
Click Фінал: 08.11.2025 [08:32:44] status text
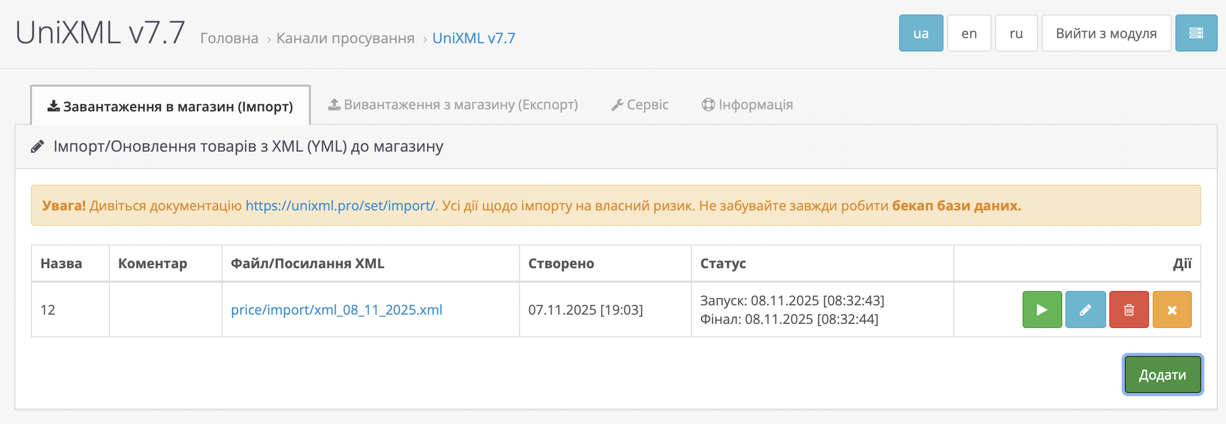pos(789,319)
